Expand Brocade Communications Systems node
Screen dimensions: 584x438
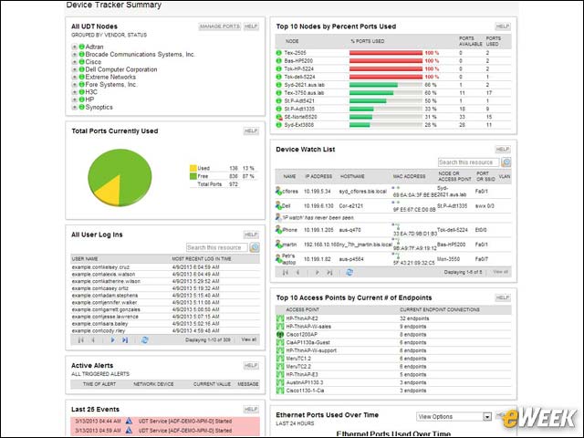[75, 55]
